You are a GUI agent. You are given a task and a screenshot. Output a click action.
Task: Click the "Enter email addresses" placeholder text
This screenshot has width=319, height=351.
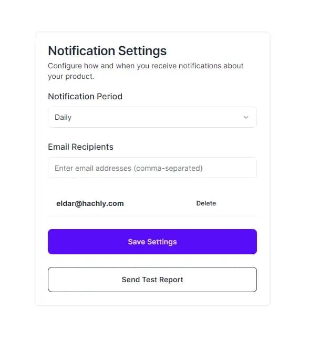click(129, 168)
